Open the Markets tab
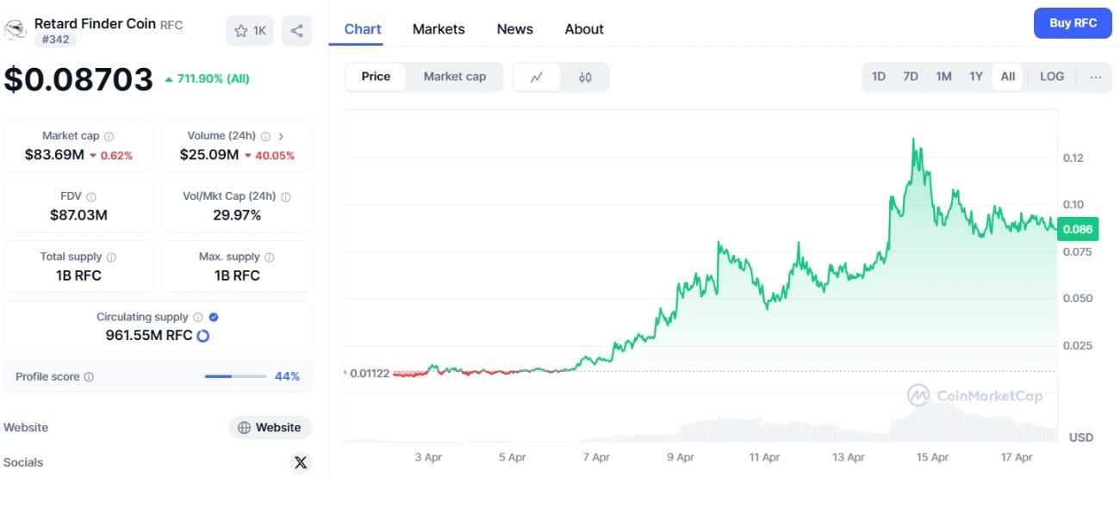Image resolution: width=1120 pixels, height=508 pixels. [x=439, y=29]
